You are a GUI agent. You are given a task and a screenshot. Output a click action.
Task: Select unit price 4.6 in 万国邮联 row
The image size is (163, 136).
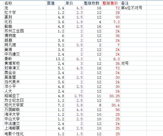coord(74,110)
